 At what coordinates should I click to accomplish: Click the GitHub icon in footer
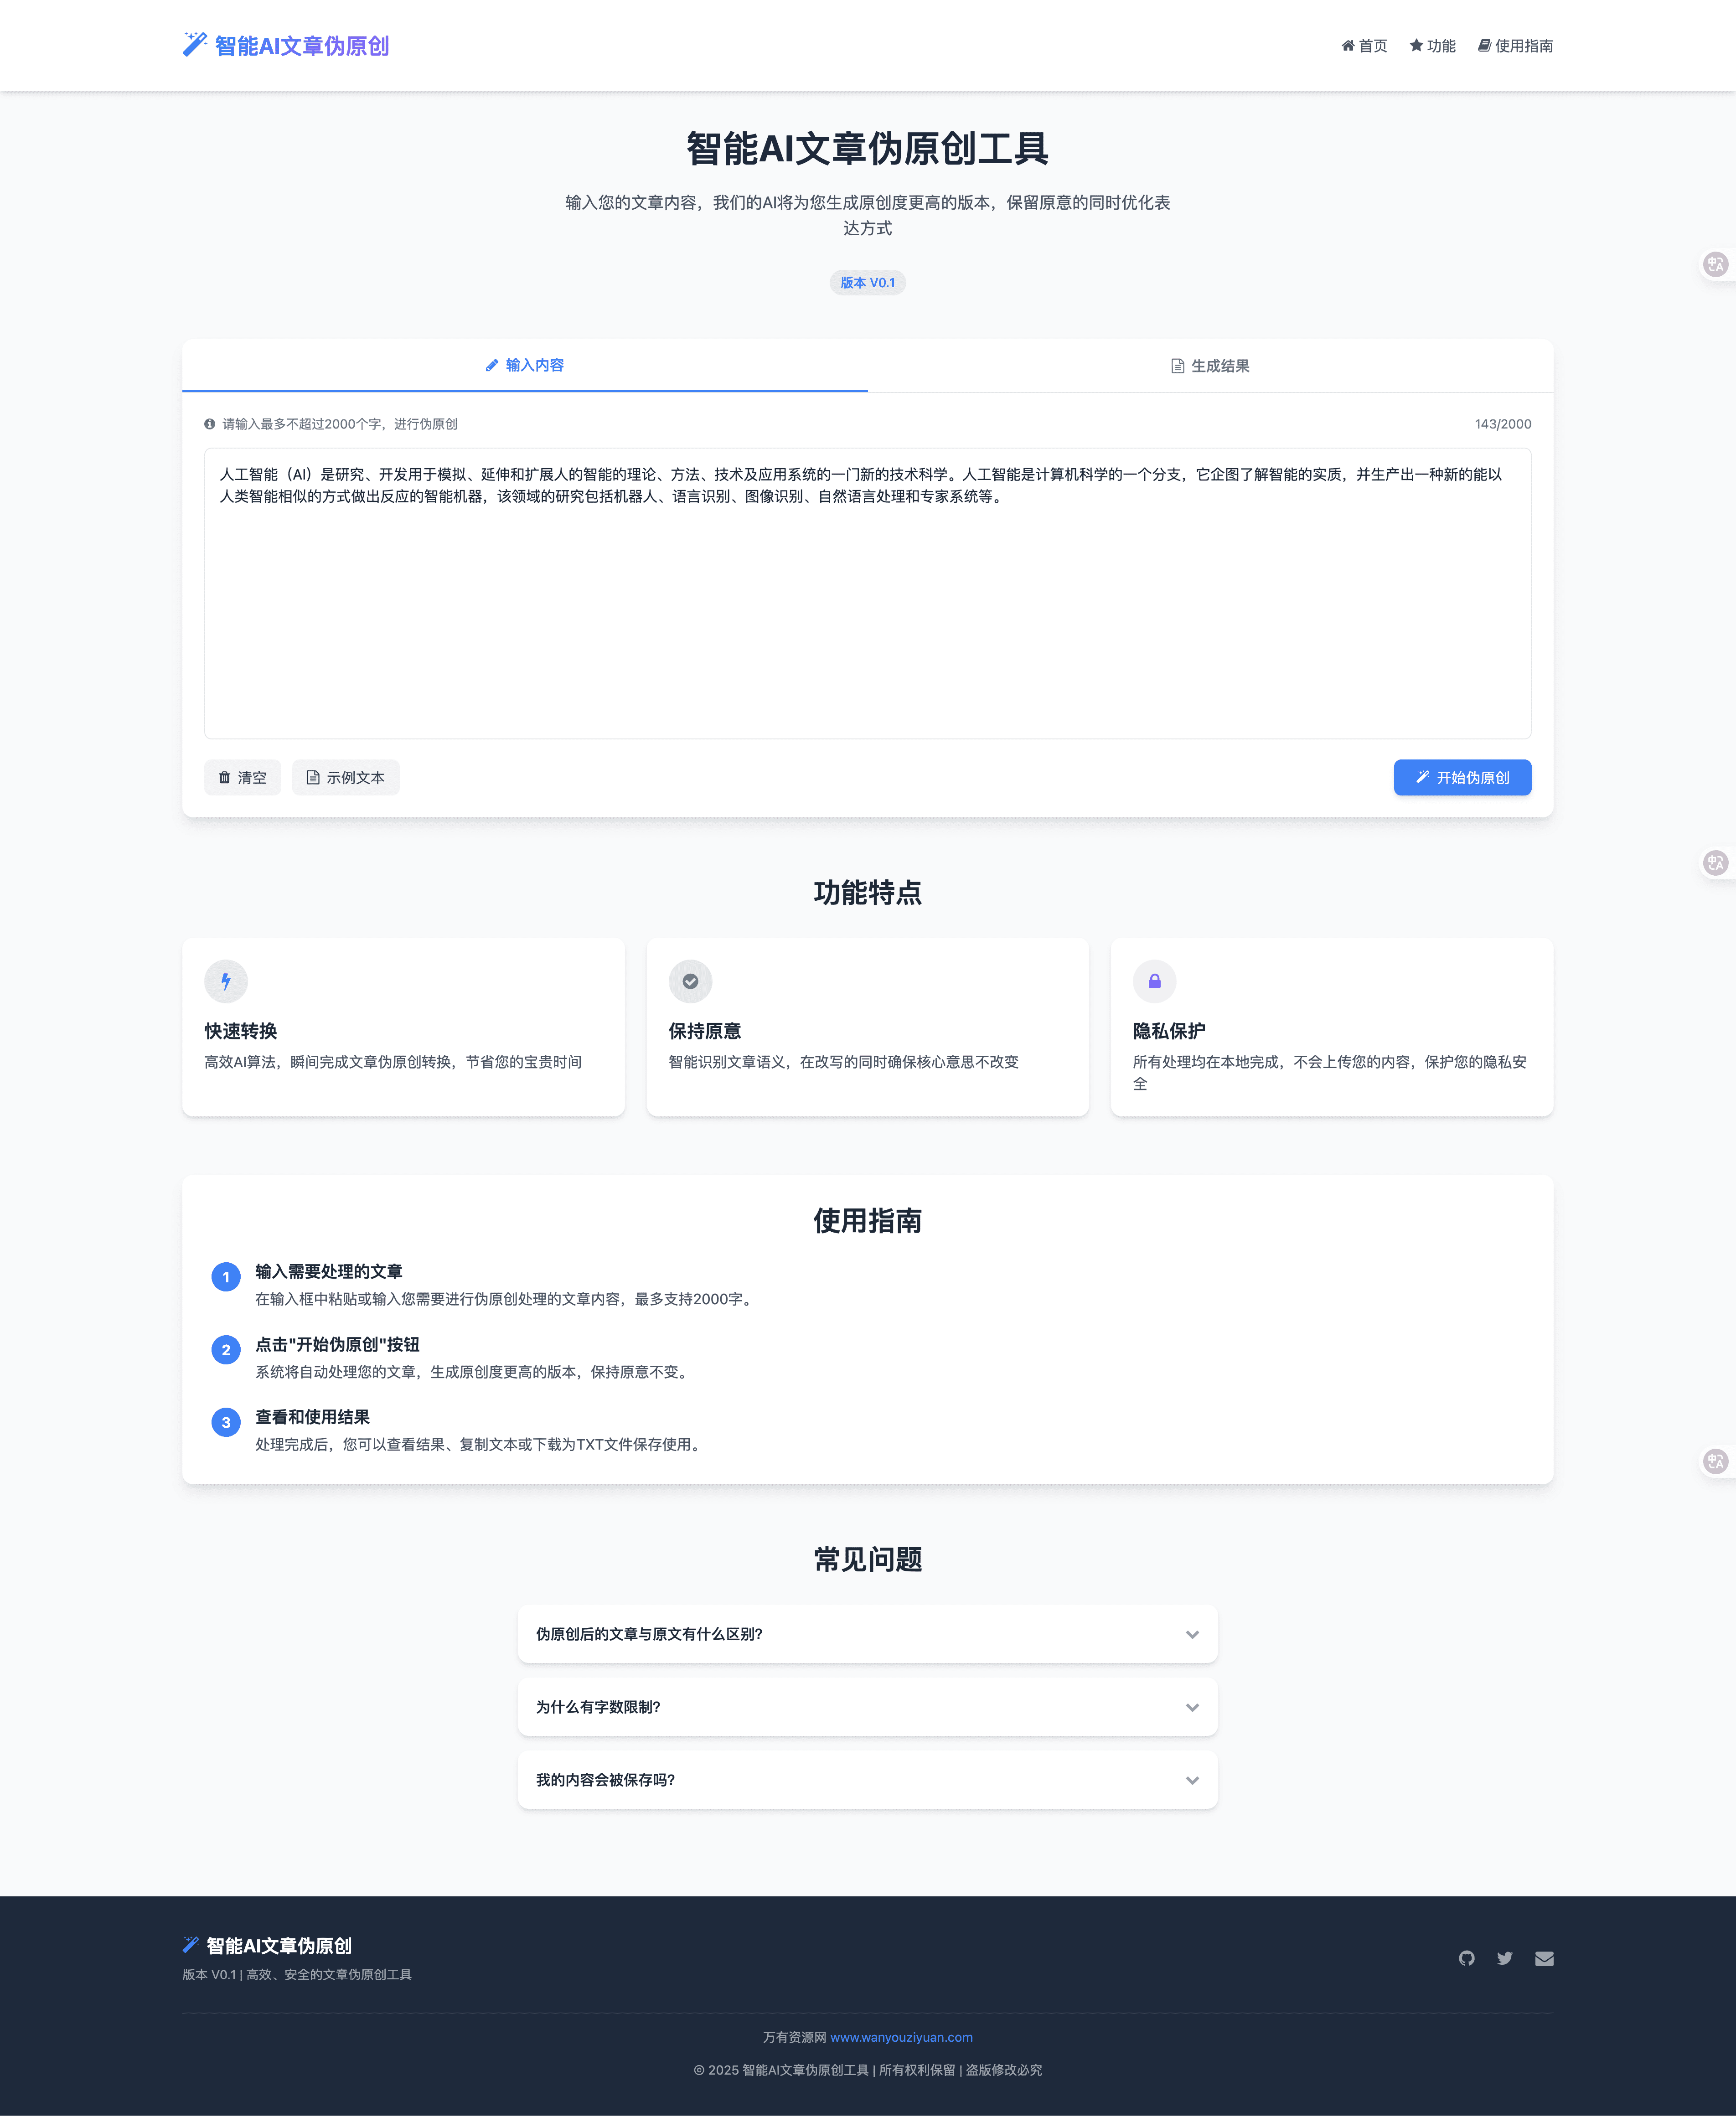1466,1958
